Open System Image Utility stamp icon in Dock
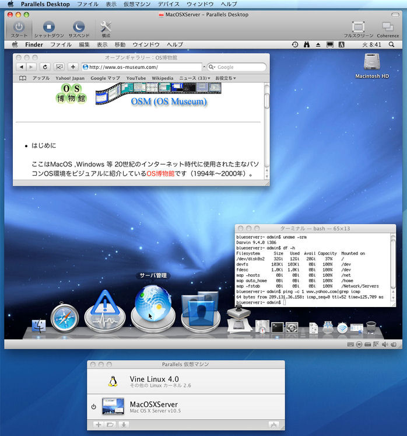The height and width of the screenshot is (436, 407). tap(239, 318)
